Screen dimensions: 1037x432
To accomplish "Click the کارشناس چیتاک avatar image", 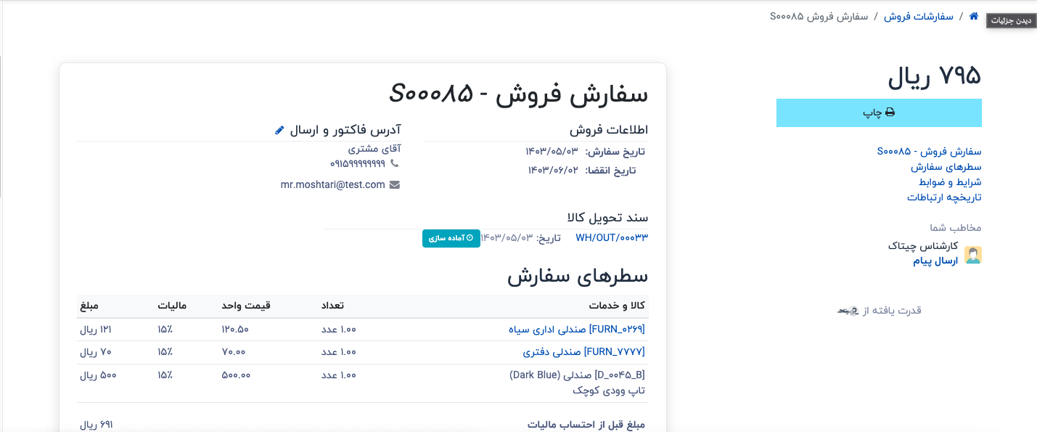I will coord(972,254).
